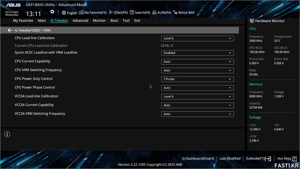Click CPU frequency value 3900 MHz
Viewport: 300px width, 169px height.
point(256,41)
